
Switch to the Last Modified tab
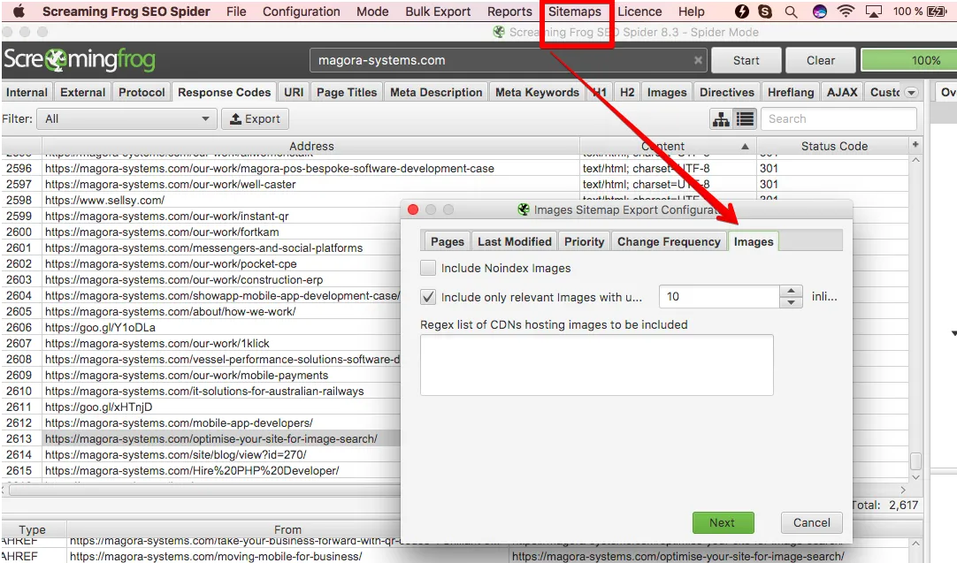tap(515, 241)
